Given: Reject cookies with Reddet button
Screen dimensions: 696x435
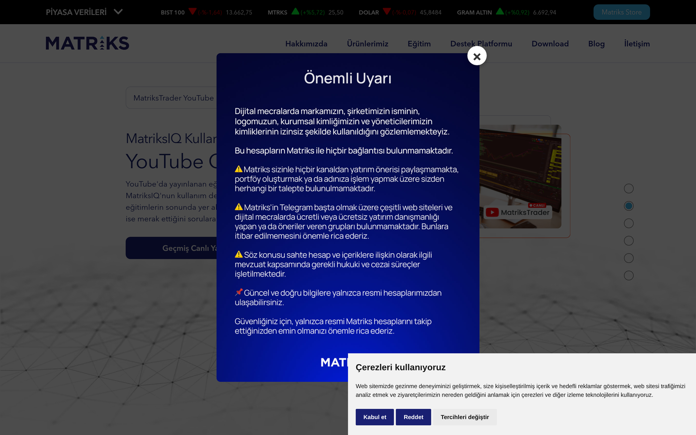Looking at the screenshot, I should (x=413, y=417).
